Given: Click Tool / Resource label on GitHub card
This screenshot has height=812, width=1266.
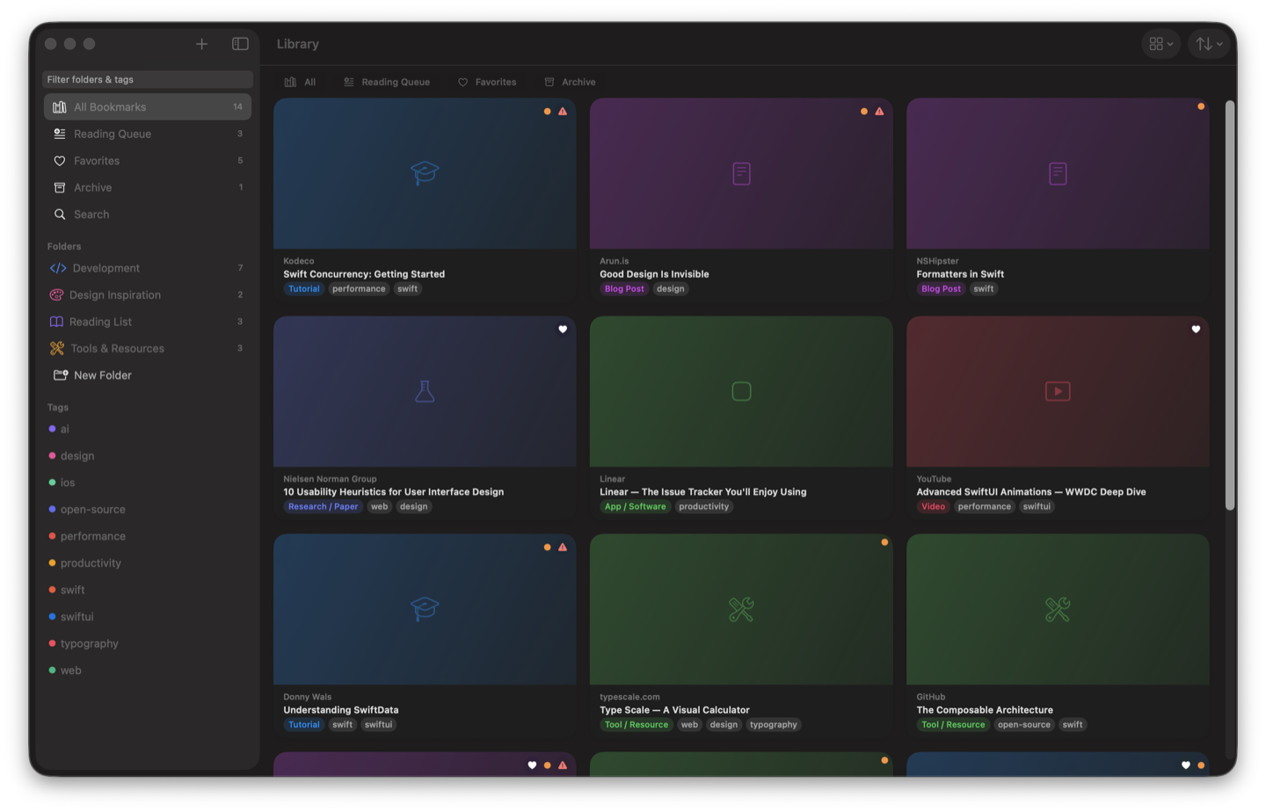Looking at the screenshot, I should pos(953,725).
